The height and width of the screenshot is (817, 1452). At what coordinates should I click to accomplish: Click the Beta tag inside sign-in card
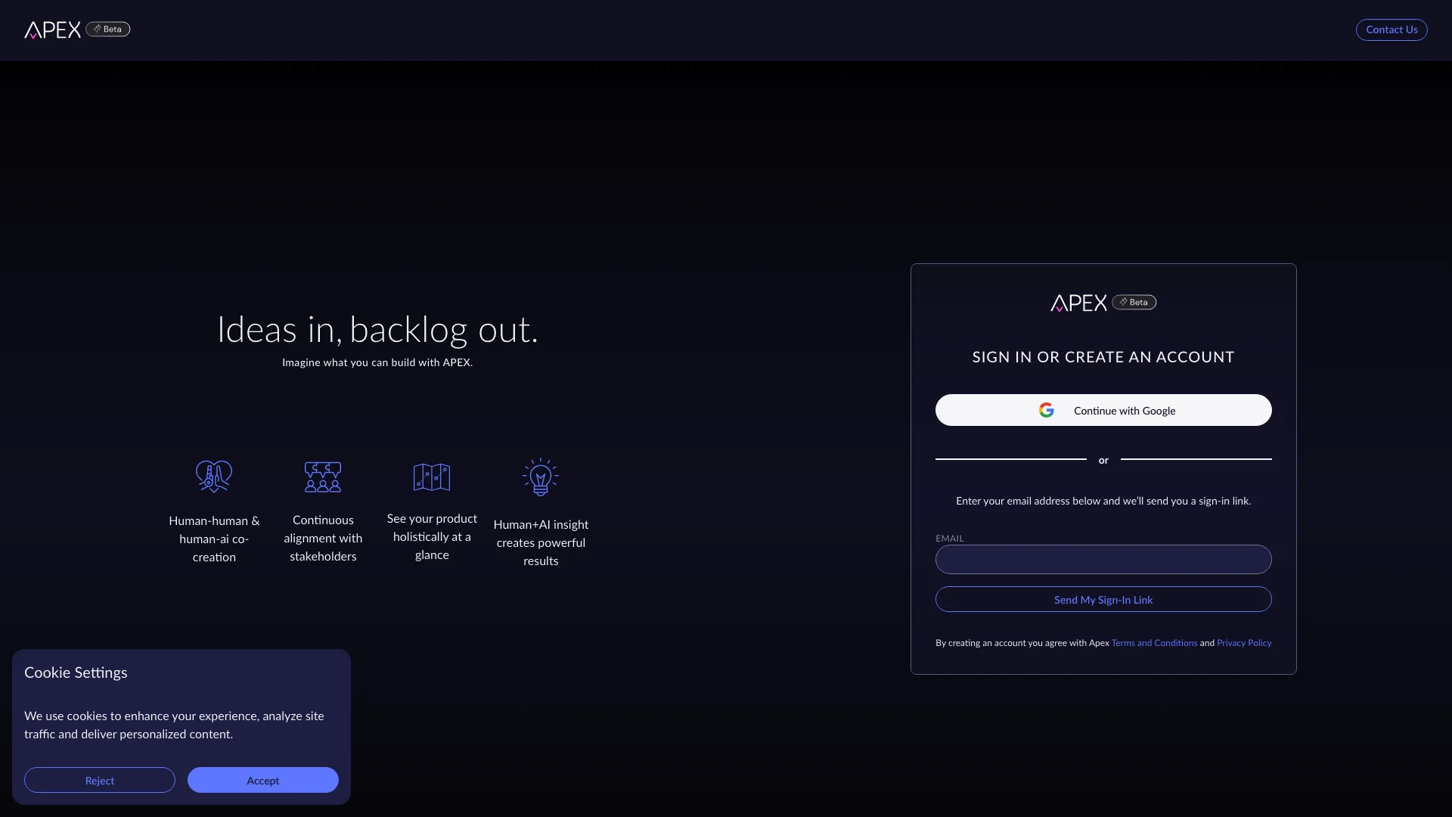1134,301
